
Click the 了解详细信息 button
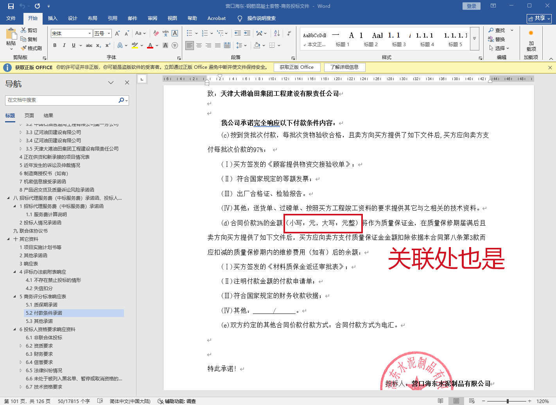(x=344, y=67)
